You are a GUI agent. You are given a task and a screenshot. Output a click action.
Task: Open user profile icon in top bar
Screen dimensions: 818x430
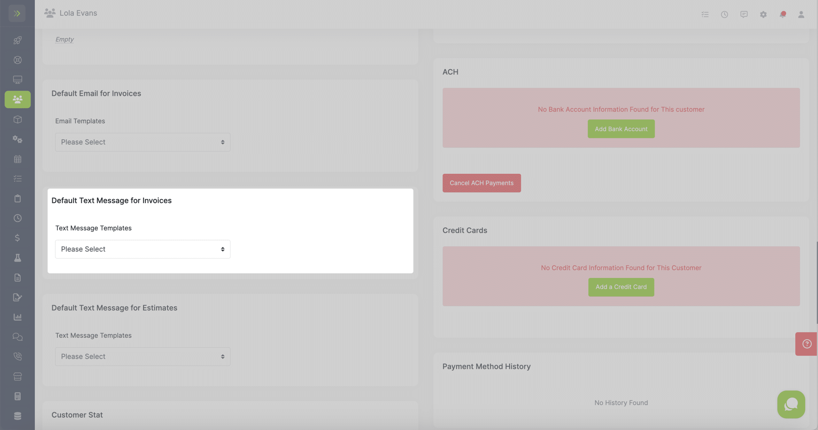[801, 14]
